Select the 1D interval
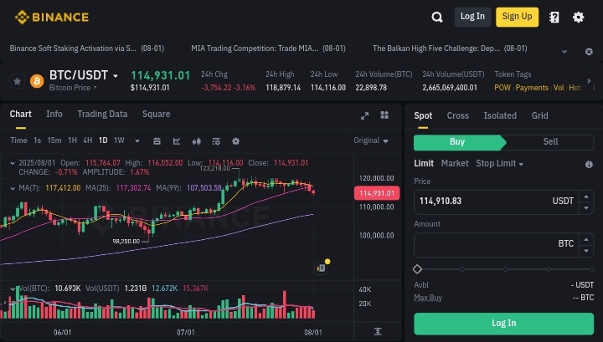 point(103,140)
